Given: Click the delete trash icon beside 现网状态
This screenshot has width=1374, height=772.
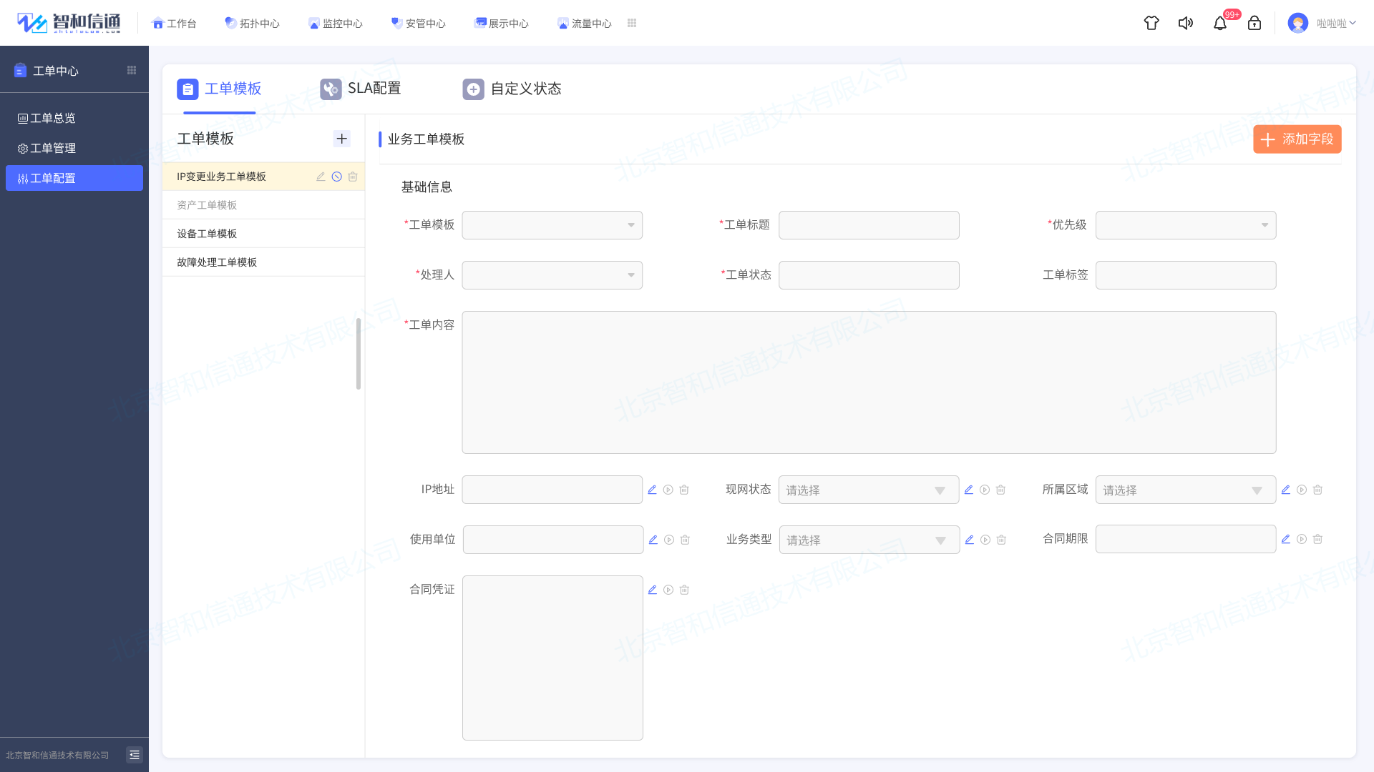Looking at the screenshot, I should (1000, 490).
